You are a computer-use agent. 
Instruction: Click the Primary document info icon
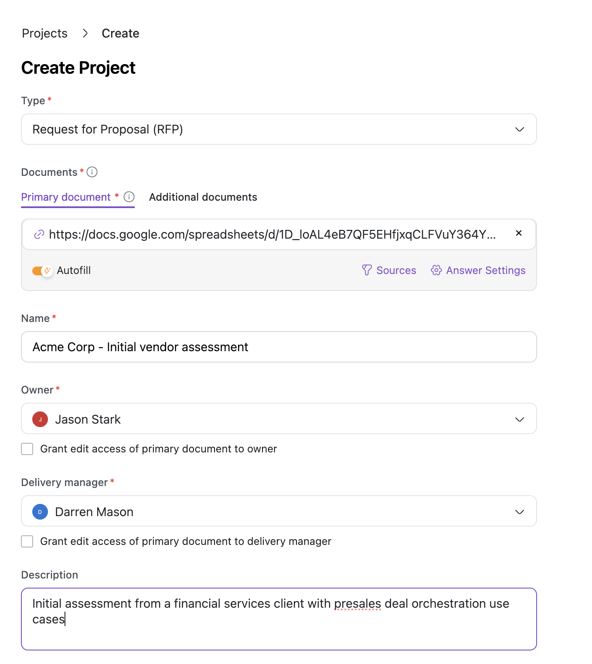(129, 197)
